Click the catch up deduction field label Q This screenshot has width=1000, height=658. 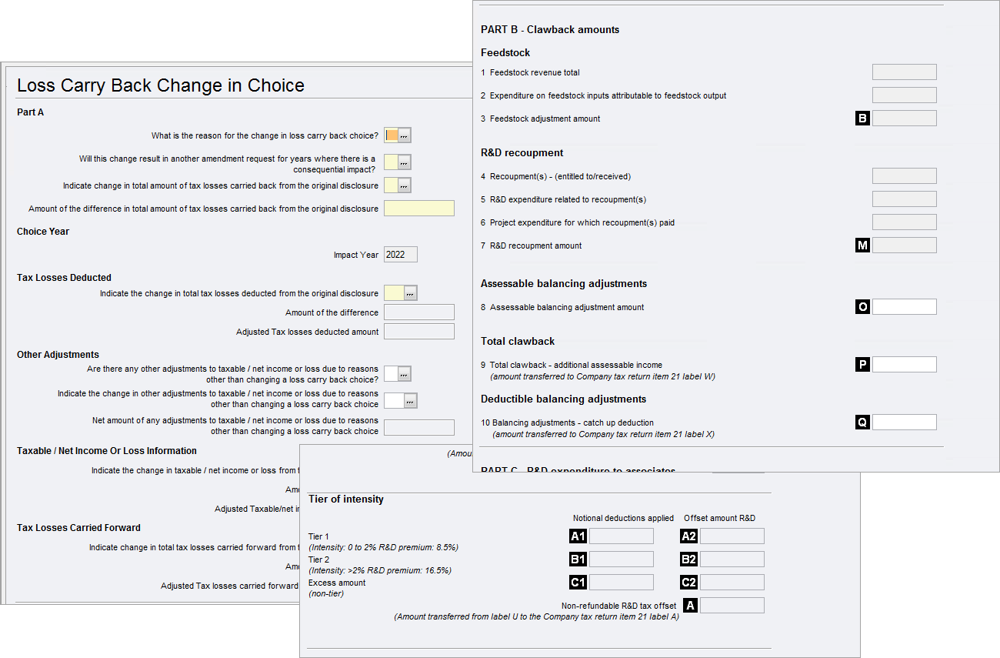(x=905, y=423)
